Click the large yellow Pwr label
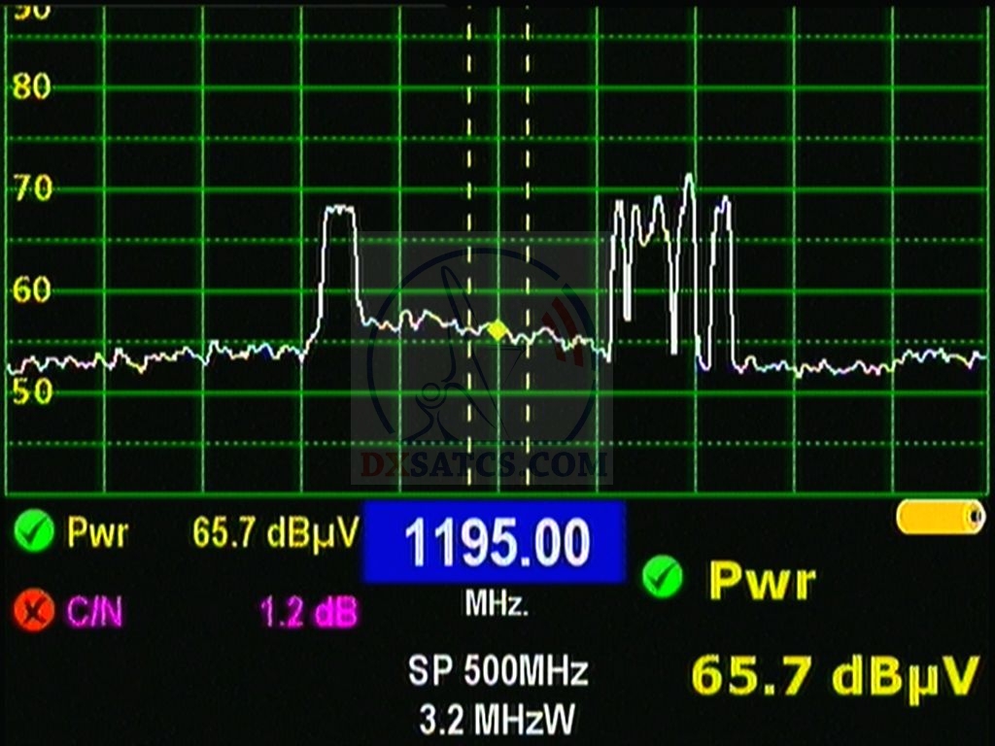This screenshot has width=995, height=746. pos(762,581)
